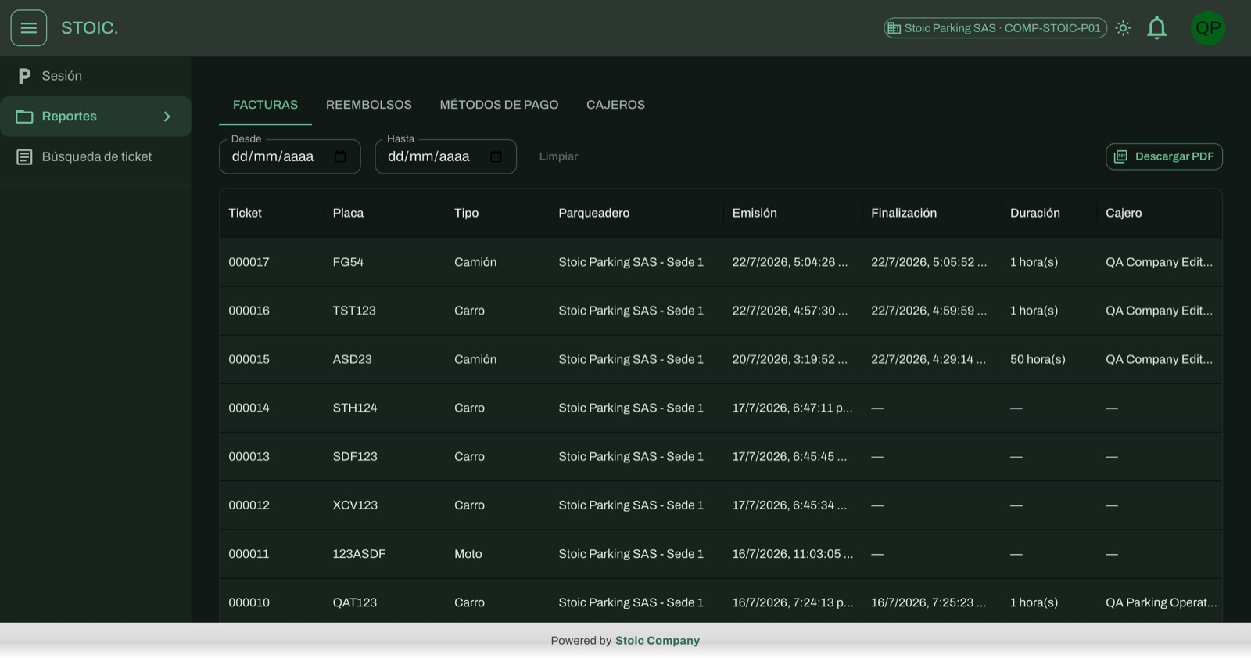Click the Limpiar button
The width and height of the screenshot is (1251, 658).
(x=558, y=156)
